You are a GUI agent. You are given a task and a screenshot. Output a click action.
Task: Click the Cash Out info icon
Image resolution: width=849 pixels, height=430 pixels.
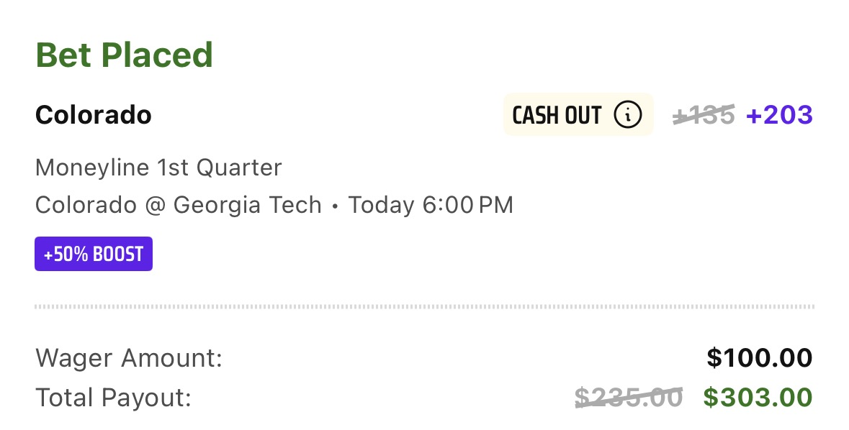627,114
